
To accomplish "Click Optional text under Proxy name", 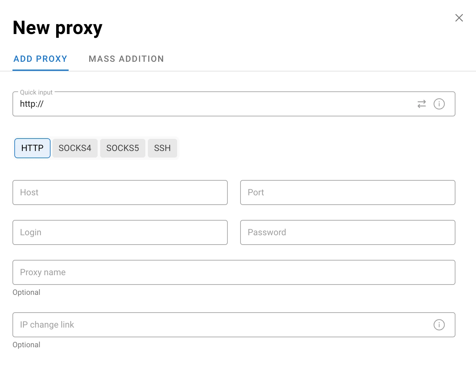I will [27, 292].
